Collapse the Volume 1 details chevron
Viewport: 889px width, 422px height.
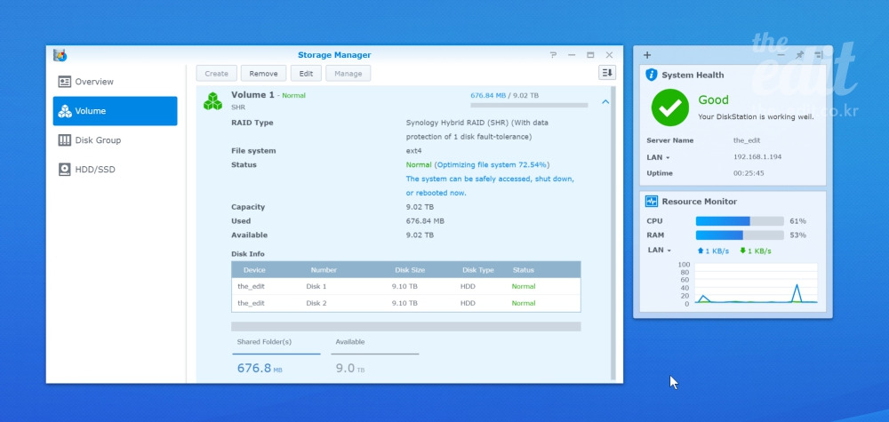pos(605,102)
